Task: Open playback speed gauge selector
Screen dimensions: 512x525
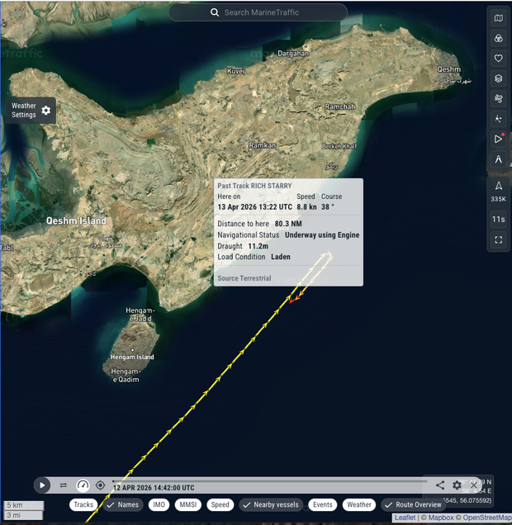Action: [83, 485]
